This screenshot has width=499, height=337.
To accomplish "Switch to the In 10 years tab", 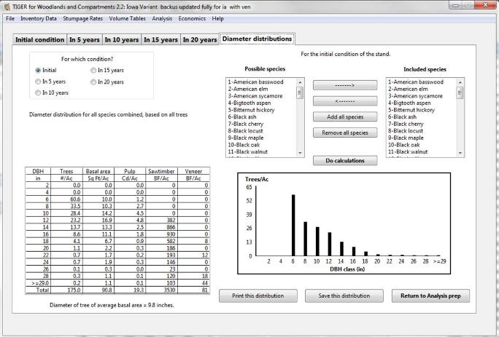I will coord(122,39).
